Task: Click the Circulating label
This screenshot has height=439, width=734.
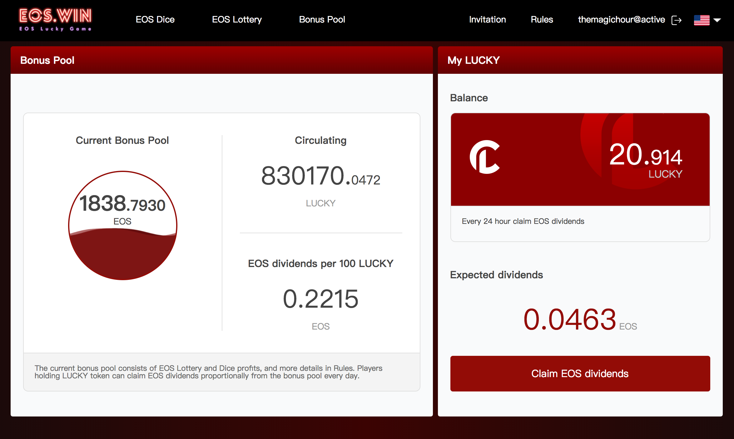Action: pyautogui.click(x=321, y=140)
